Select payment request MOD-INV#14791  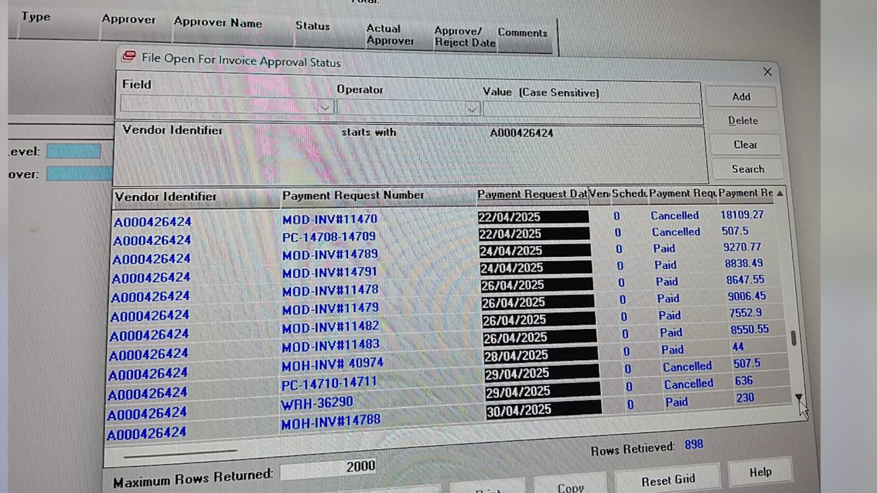coord(329,272)
